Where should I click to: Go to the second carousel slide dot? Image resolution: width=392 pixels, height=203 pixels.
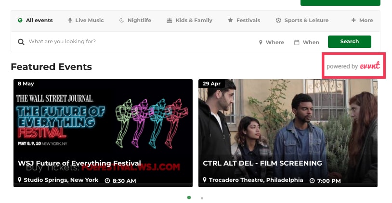202,198
